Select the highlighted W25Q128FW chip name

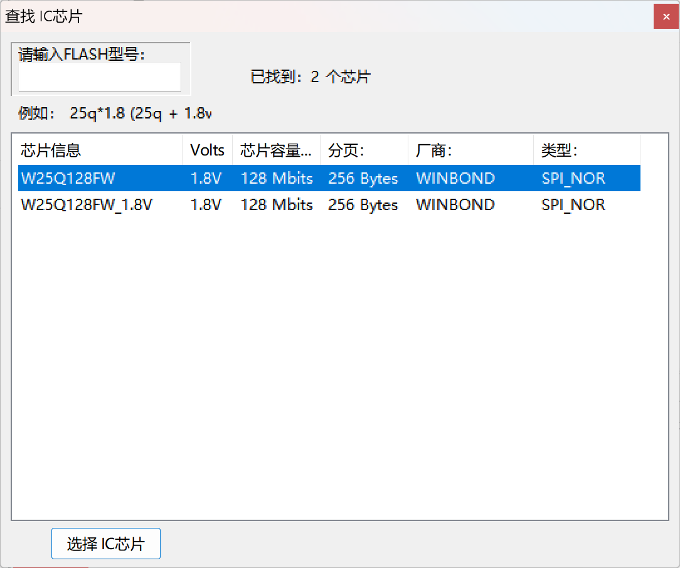68,179
